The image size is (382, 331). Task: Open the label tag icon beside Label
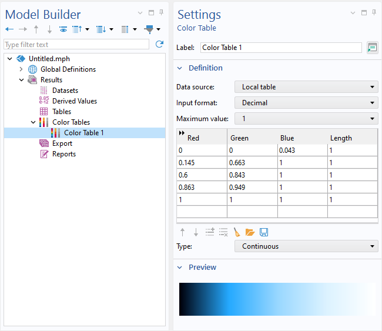372,48
